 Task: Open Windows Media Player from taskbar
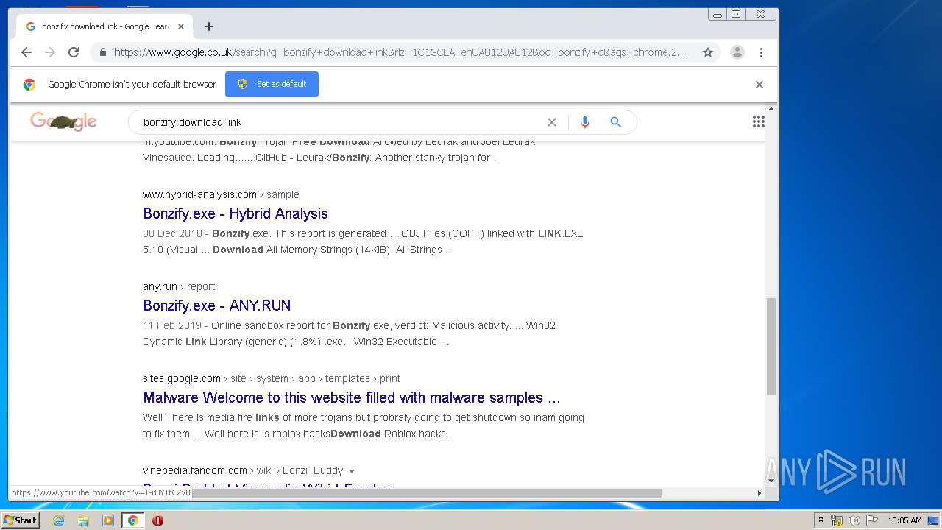(x=108, y=520)
